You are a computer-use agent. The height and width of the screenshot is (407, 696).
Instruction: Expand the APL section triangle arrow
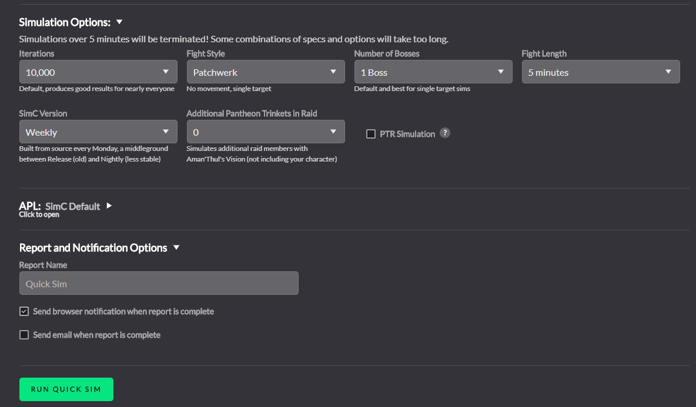tap(109, 206)
